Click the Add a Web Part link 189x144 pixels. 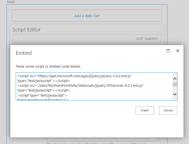pyautogui.click(x=87, y=16)
